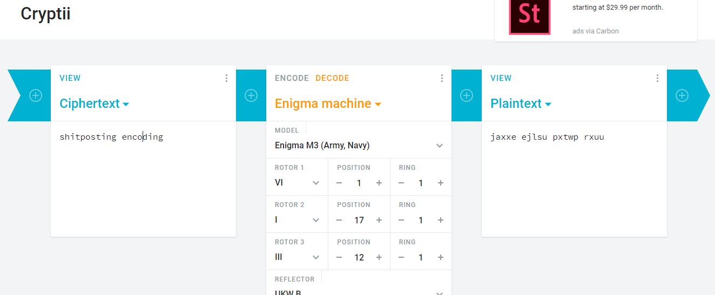Click the Rotor 1 position number field

pyautogui.click(x=359, y=183)
